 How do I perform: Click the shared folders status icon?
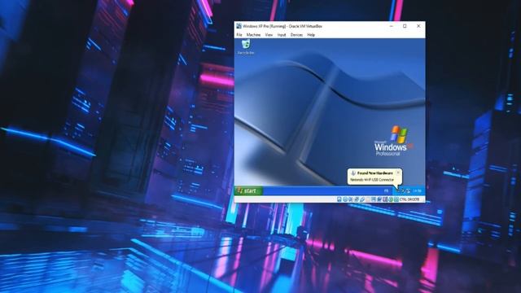tap(367, 199)
